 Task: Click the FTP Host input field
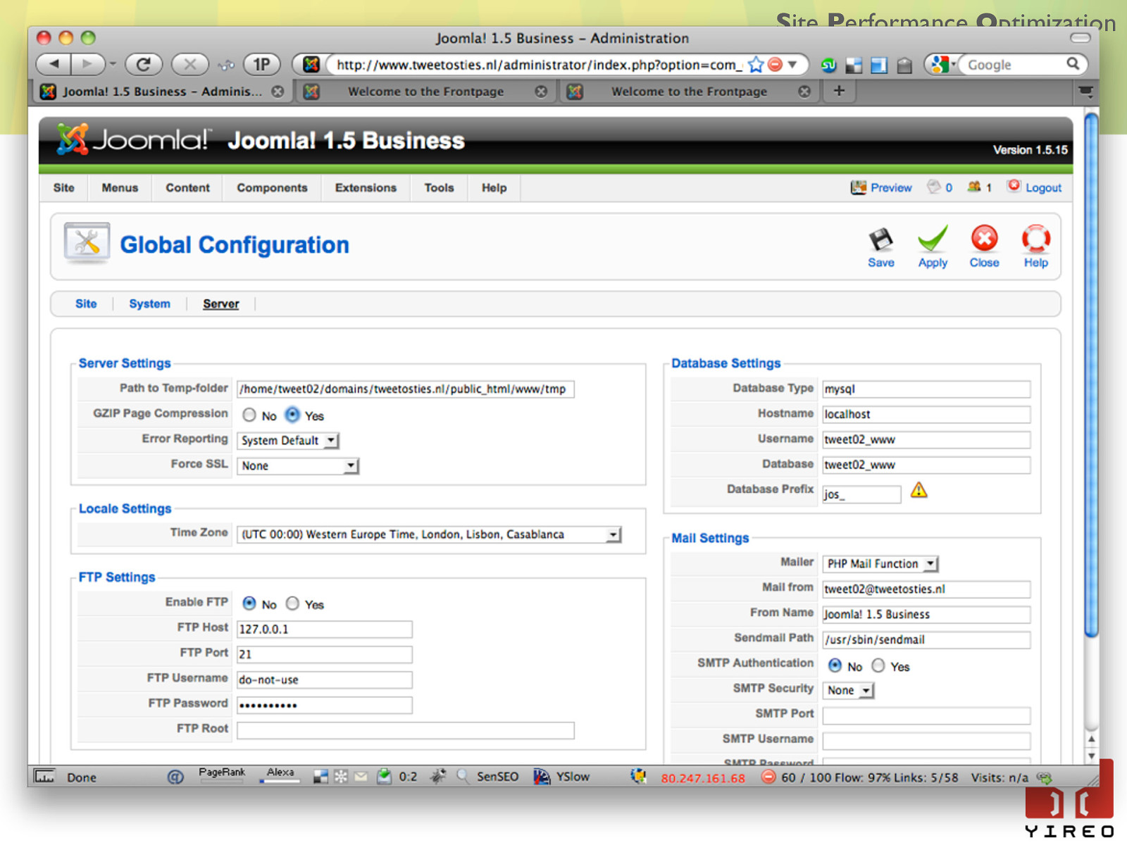point(325,630)
